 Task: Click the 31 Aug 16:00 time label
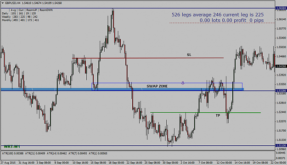tap(26, 162)
